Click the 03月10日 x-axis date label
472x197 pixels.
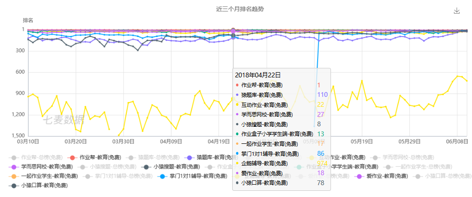pyautogui.click(x=28, y=141)
